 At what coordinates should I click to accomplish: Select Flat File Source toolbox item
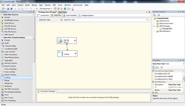(x=10, y=26)
